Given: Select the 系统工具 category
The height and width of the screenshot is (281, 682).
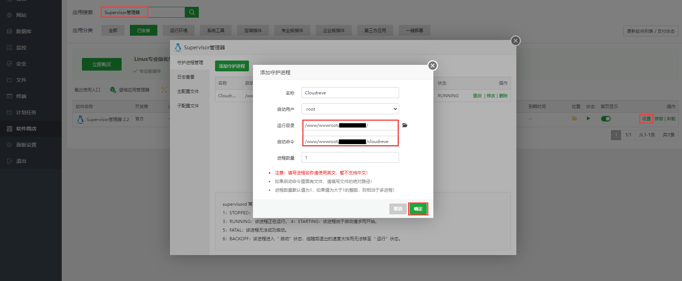Looking at the screenshot, I should pos(216,30).
